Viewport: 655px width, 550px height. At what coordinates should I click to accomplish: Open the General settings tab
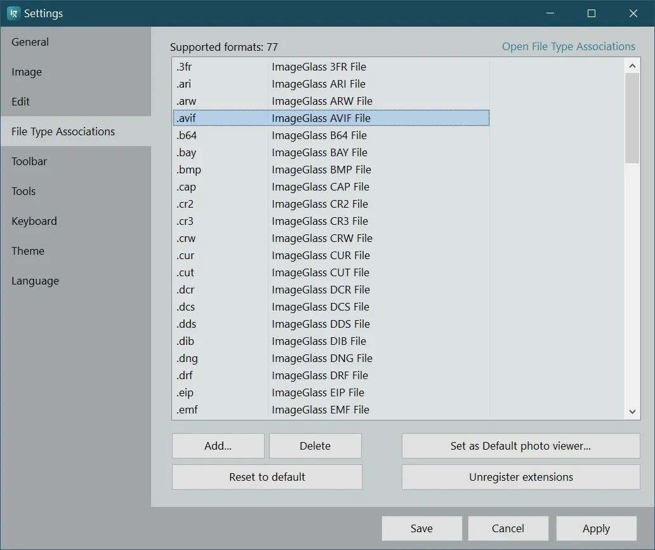76,42
